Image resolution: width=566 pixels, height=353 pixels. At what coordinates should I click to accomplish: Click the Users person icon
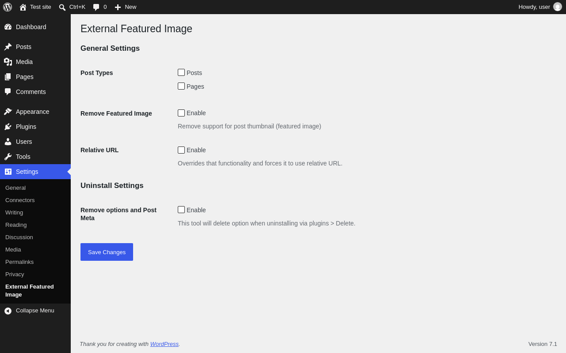point(8,142)
